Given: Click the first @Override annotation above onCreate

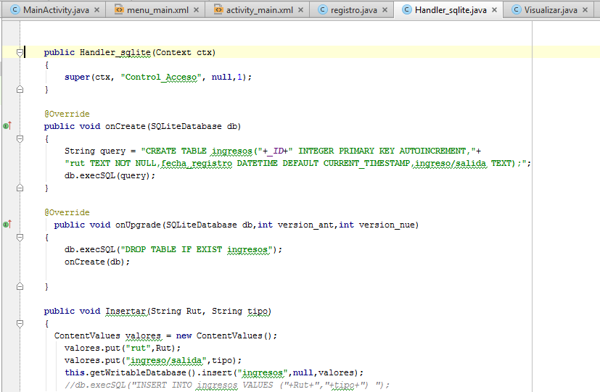Looking at the screenshot, I should click(x=67, y=114).
